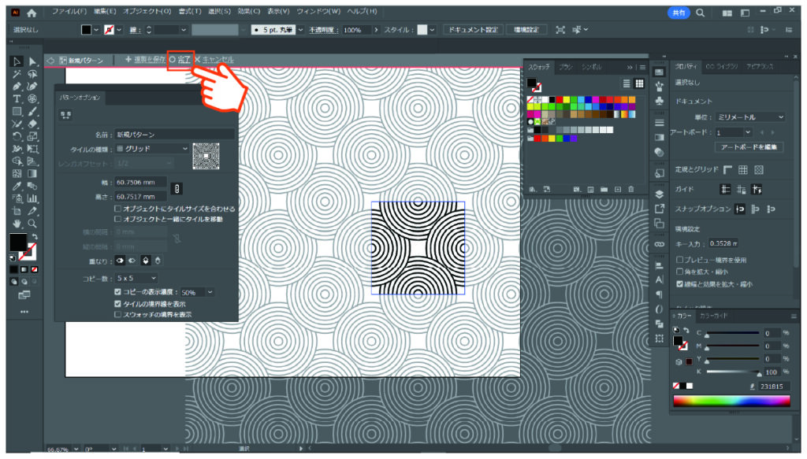Click the Pattern Tile tool in Pattern Options
The image size is (807, 459).
[65, 115]
